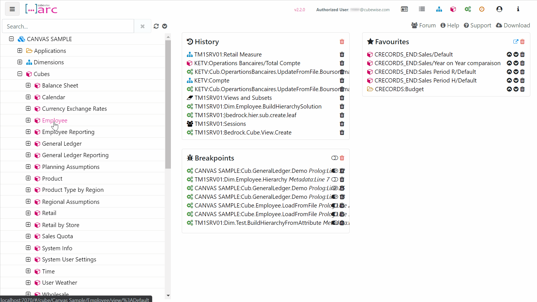Click the tree panel scrollbar thumb

pyautogui.click(x=168, y=104)
